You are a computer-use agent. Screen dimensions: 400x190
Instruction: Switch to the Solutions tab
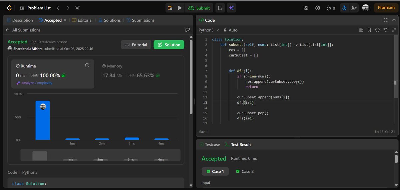pos(109,20)
